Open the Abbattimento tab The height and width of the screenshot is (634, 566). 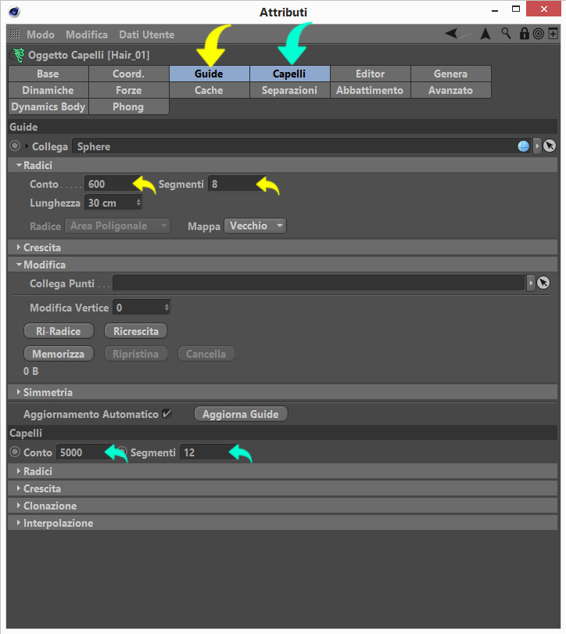pos(371,90)
